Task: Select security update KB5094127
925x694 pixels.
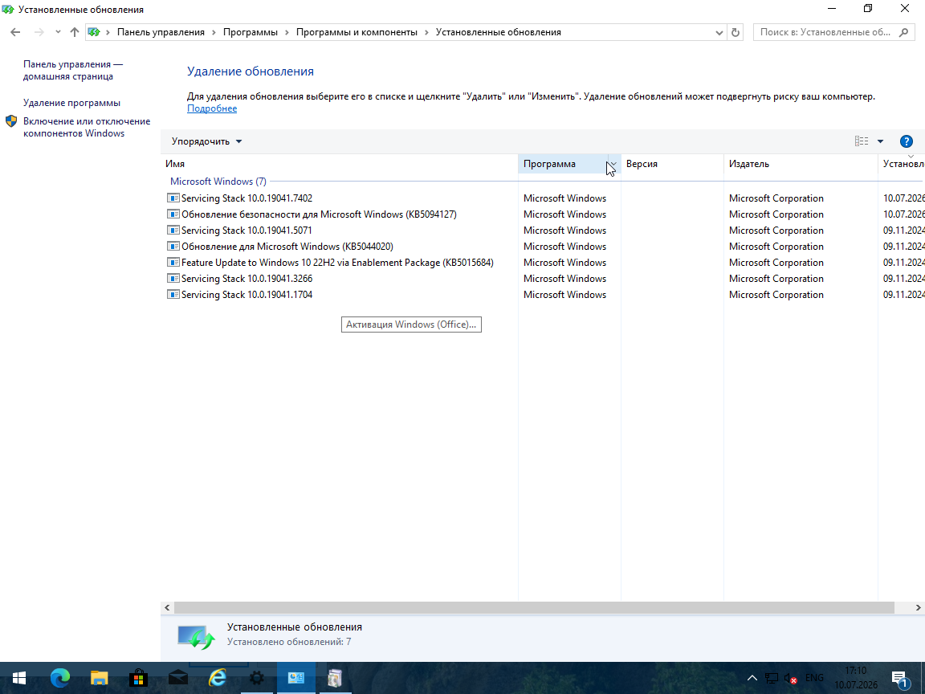Action: tap(319, 214)
